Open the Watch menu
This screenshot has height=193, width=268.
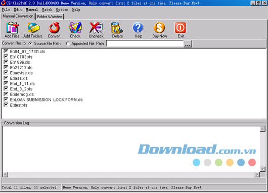(x=47, y=10)
